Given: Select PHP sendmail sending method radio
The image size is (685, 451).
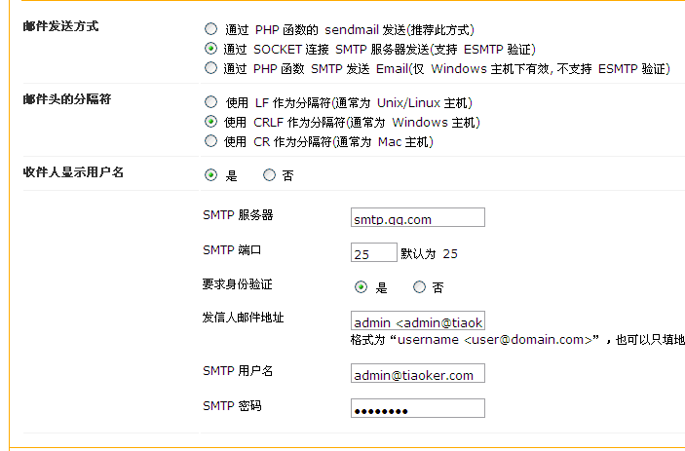Looking at the screenshot, I should [210, 29].
